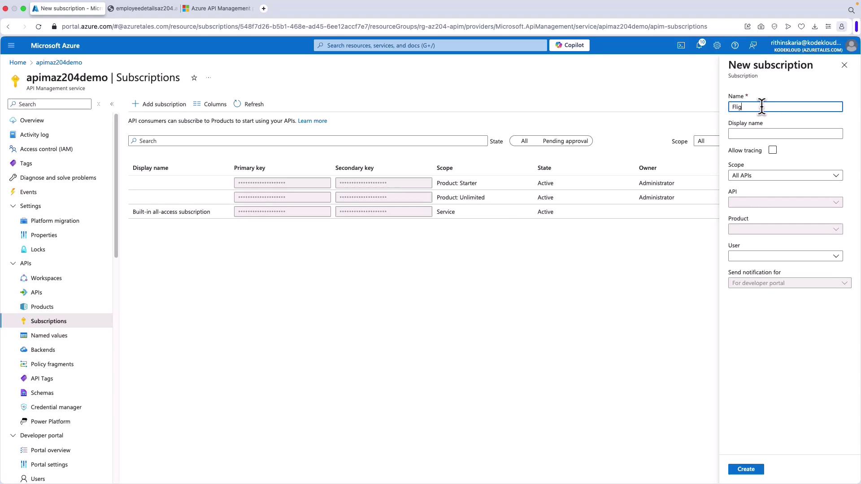Favorite this page with the star icon
This screenshot has width=861, height=484.
point(194,78)
